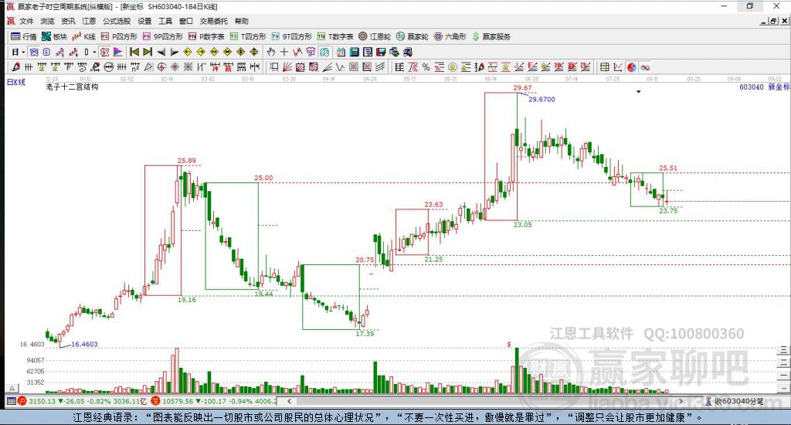Open the T四方形 tool
Screen dimensions: 791x425
pyautogui.click(x=248, y=36)
